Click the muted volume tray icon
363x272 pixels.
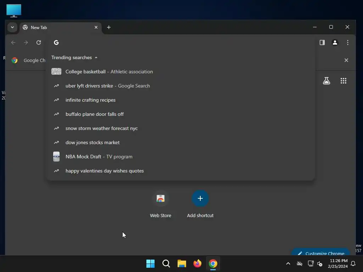[320, 263]
